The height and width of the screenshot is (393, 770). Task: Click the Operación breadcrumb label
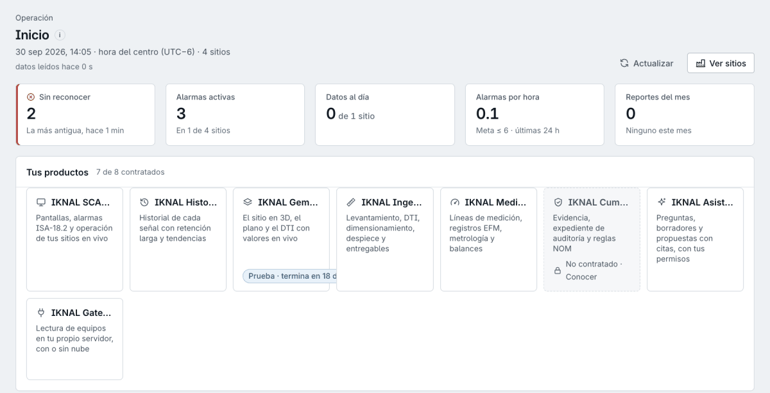click(34, 18)
